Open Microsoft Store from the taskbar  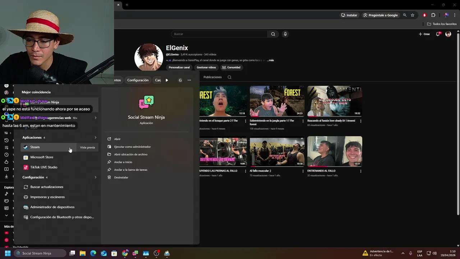(x=114, y=253)
